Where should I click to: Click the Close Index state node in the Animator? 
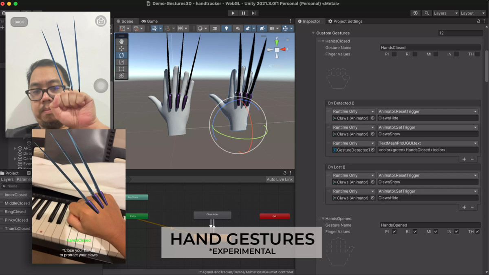click(x=212, y=215)
